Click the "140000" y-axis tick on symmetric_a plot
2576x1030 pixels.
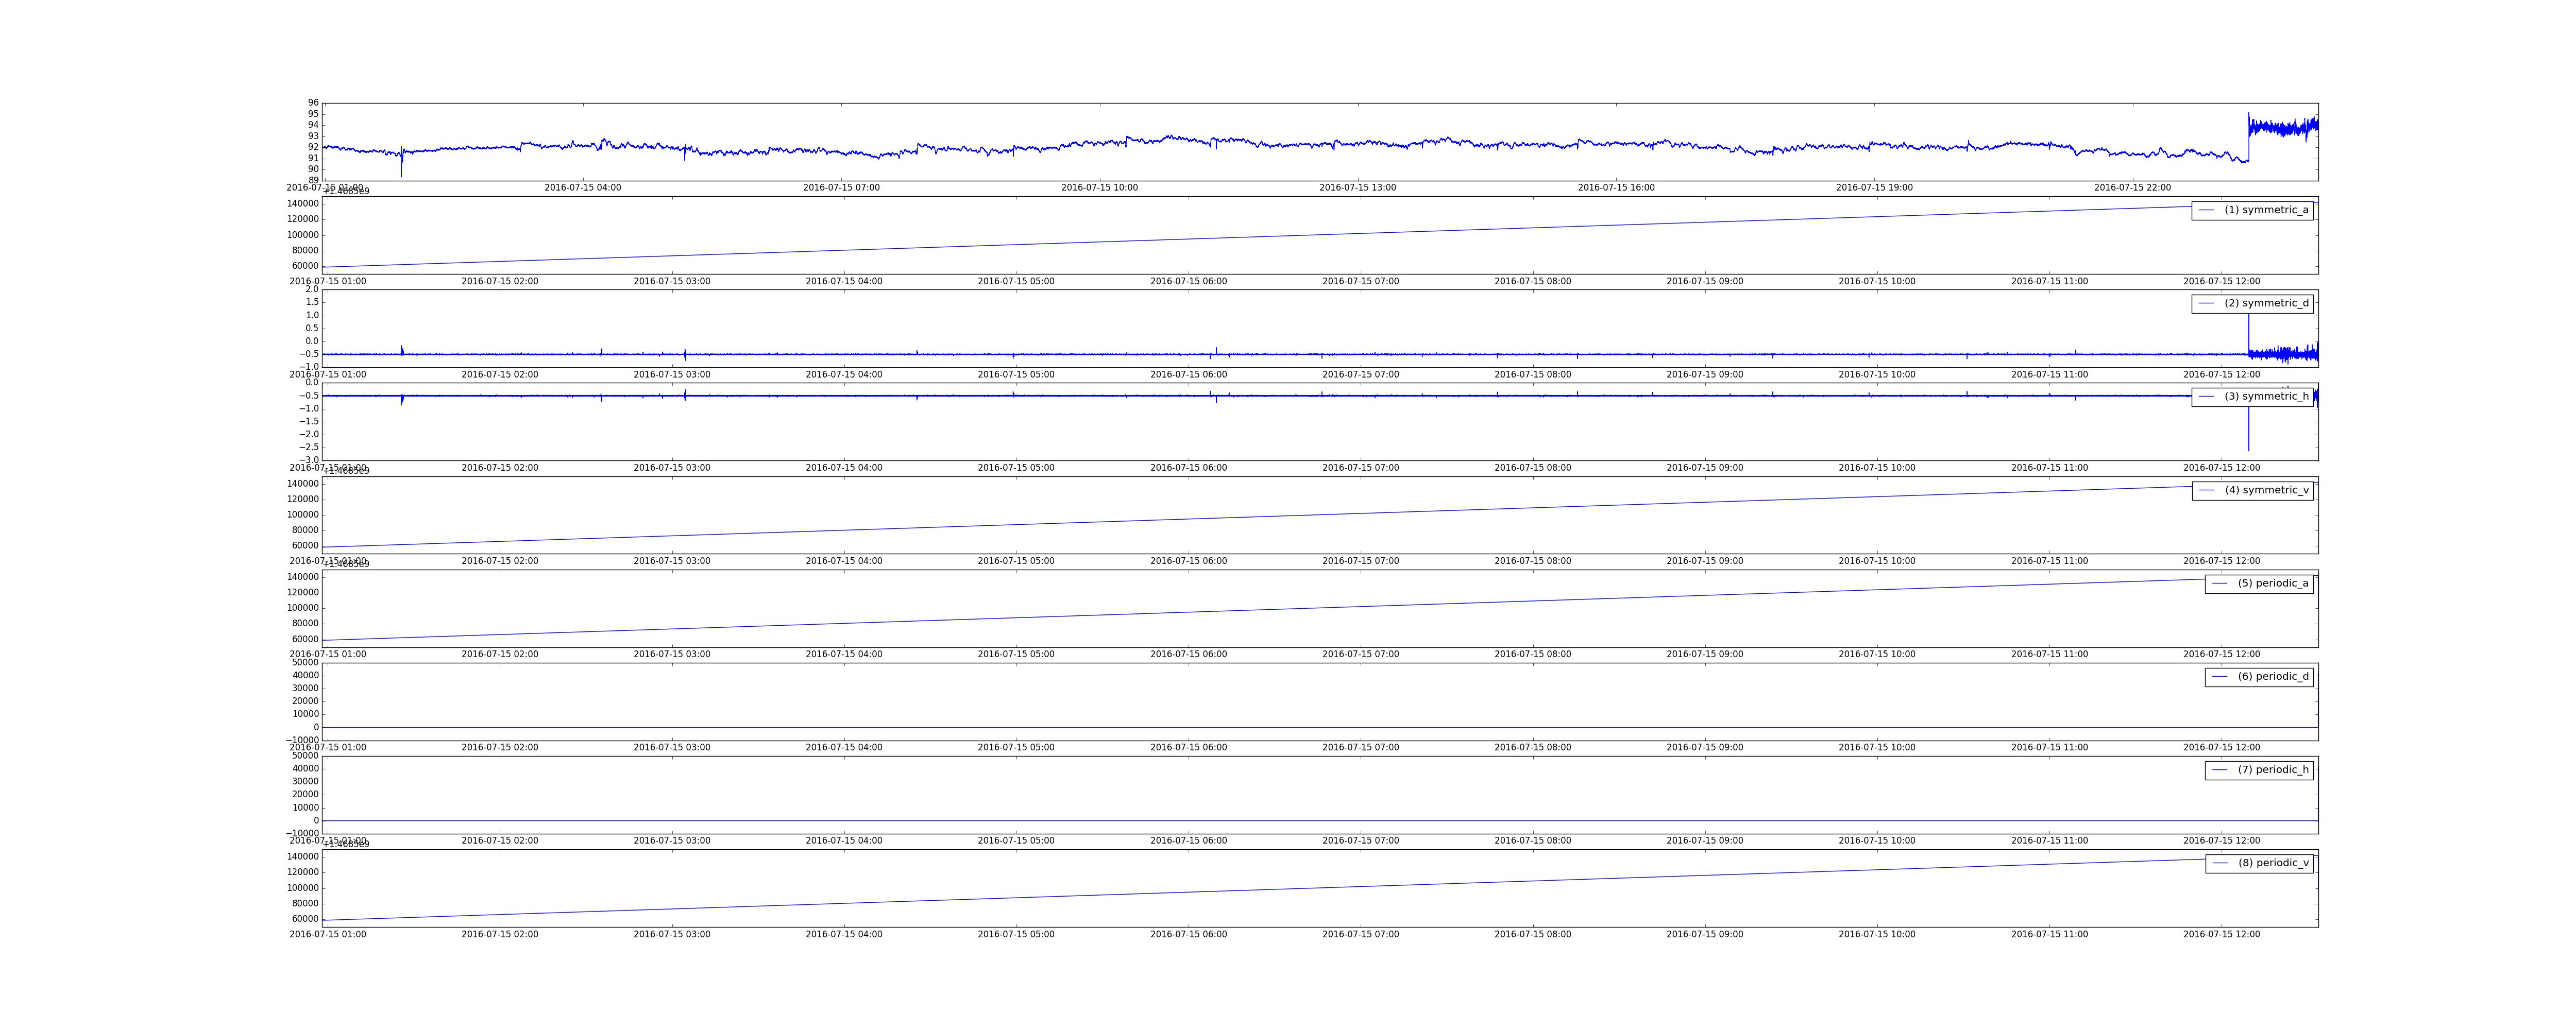click(303, 203)
